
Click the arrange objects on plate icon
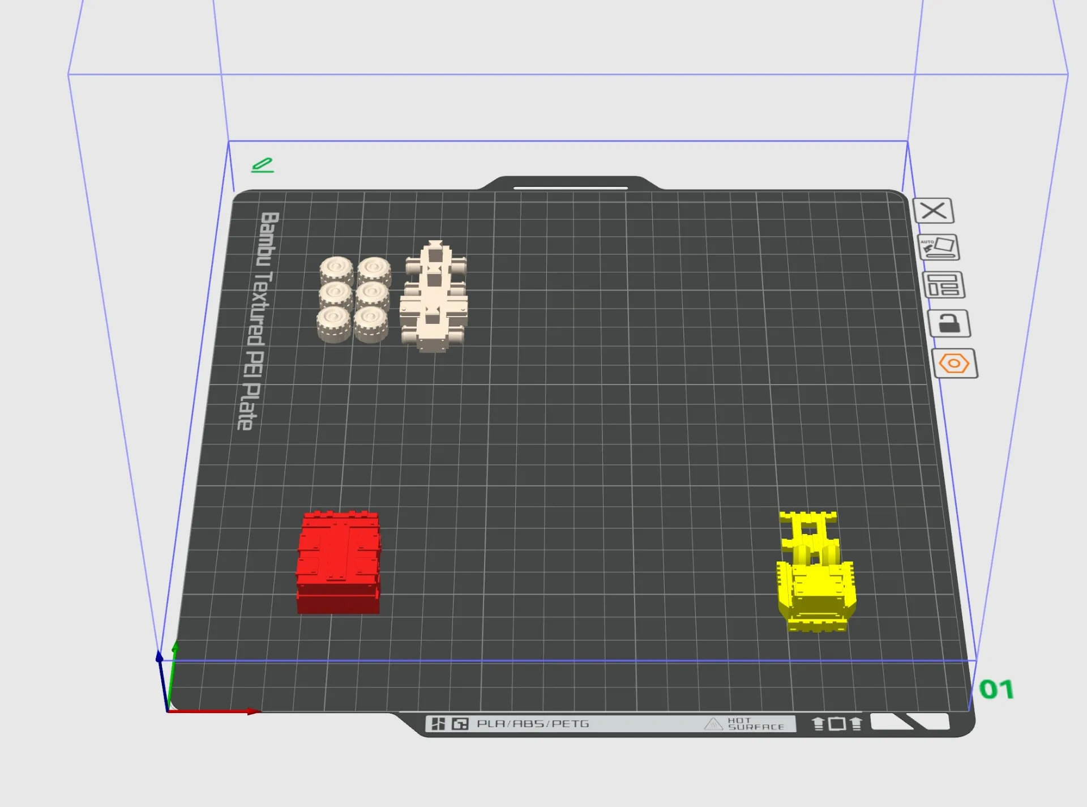(x=943, y=285)
